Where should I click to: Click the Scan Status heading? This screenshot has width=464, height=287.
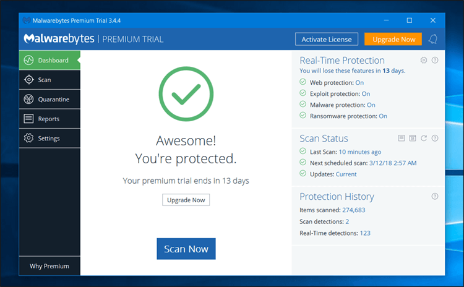(324, 139)
